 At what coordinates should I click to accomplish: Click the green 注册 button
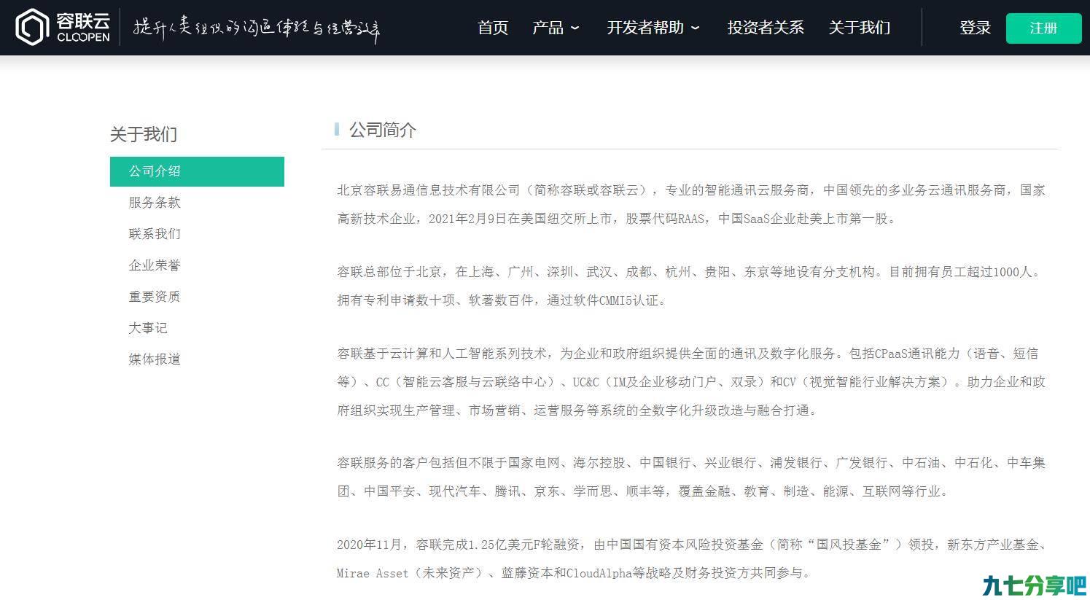point(1044,28)
